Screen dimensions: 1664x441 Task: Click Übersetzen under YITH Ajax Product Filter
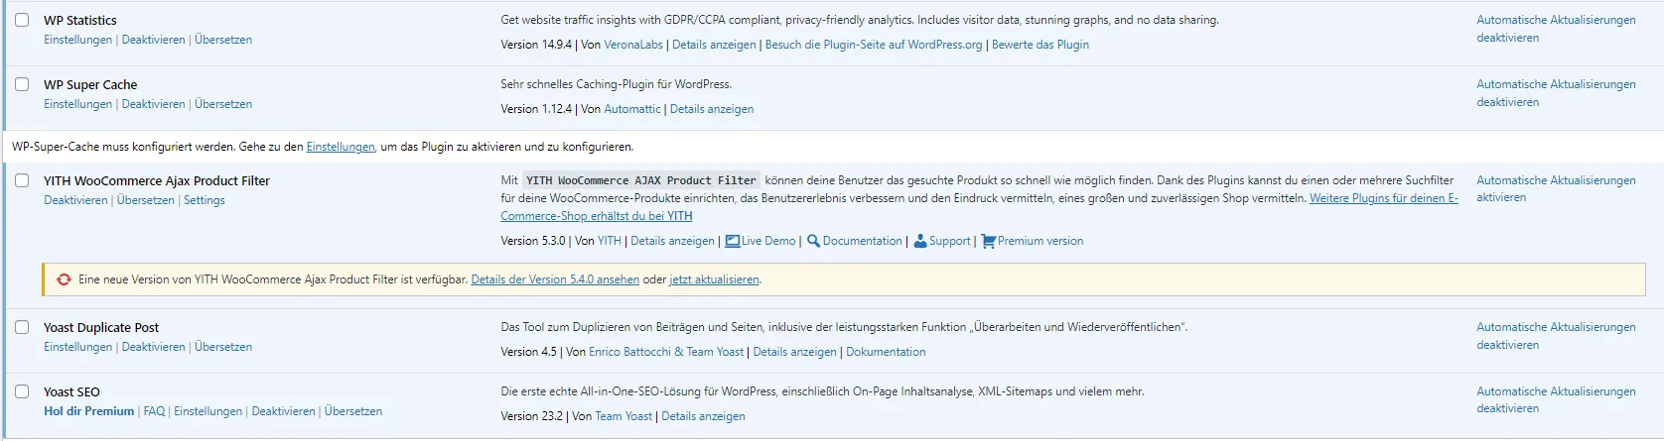point(146,200)
